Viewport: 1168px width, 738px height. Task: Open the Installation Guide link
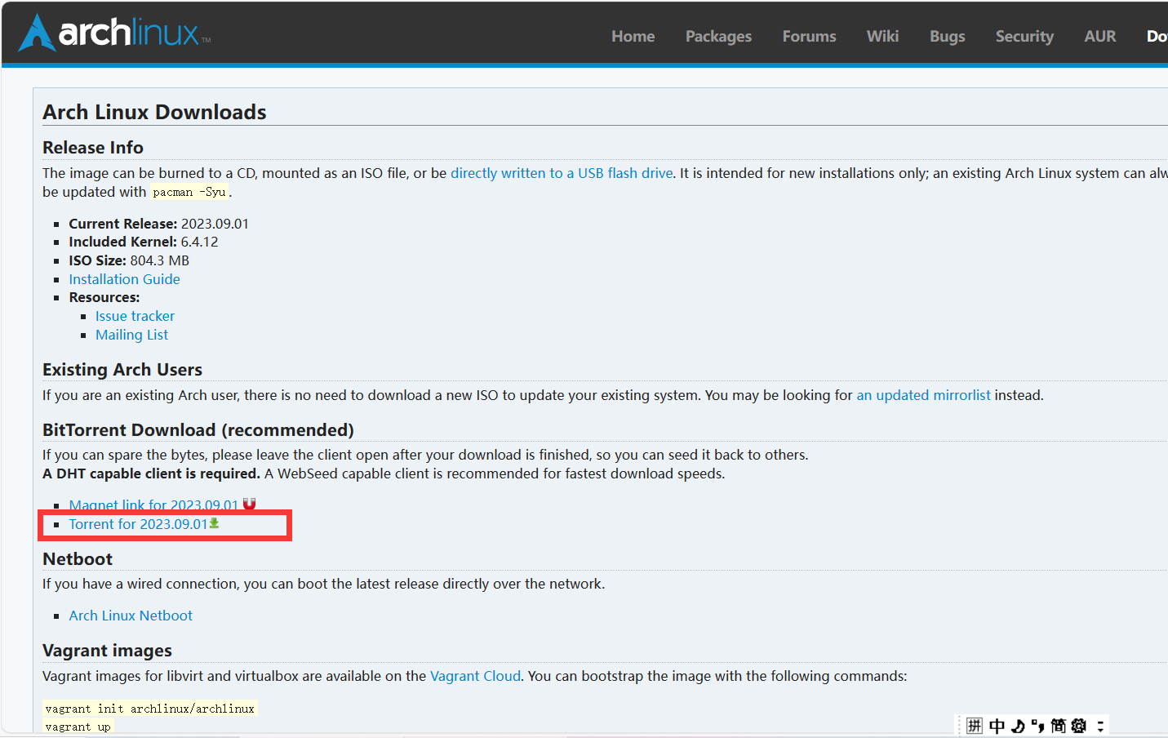click(124, 279)
